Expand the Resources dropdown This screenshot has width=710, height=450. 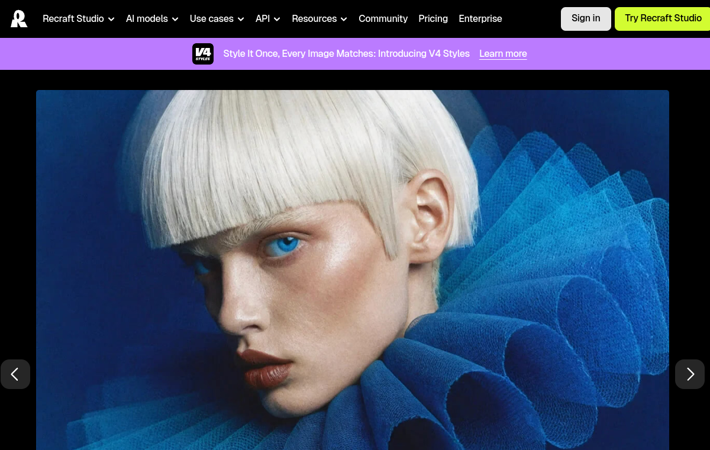click(x=319, y=19)
